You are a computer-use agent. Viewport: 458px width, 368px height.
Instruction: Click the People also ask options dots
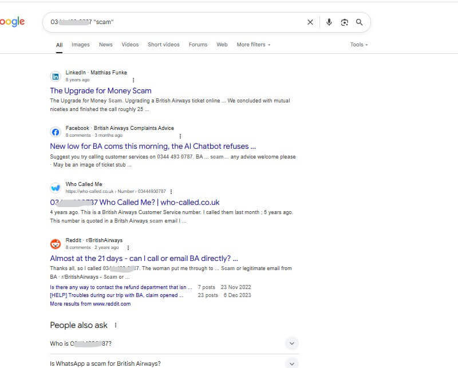tap(116, 325)
